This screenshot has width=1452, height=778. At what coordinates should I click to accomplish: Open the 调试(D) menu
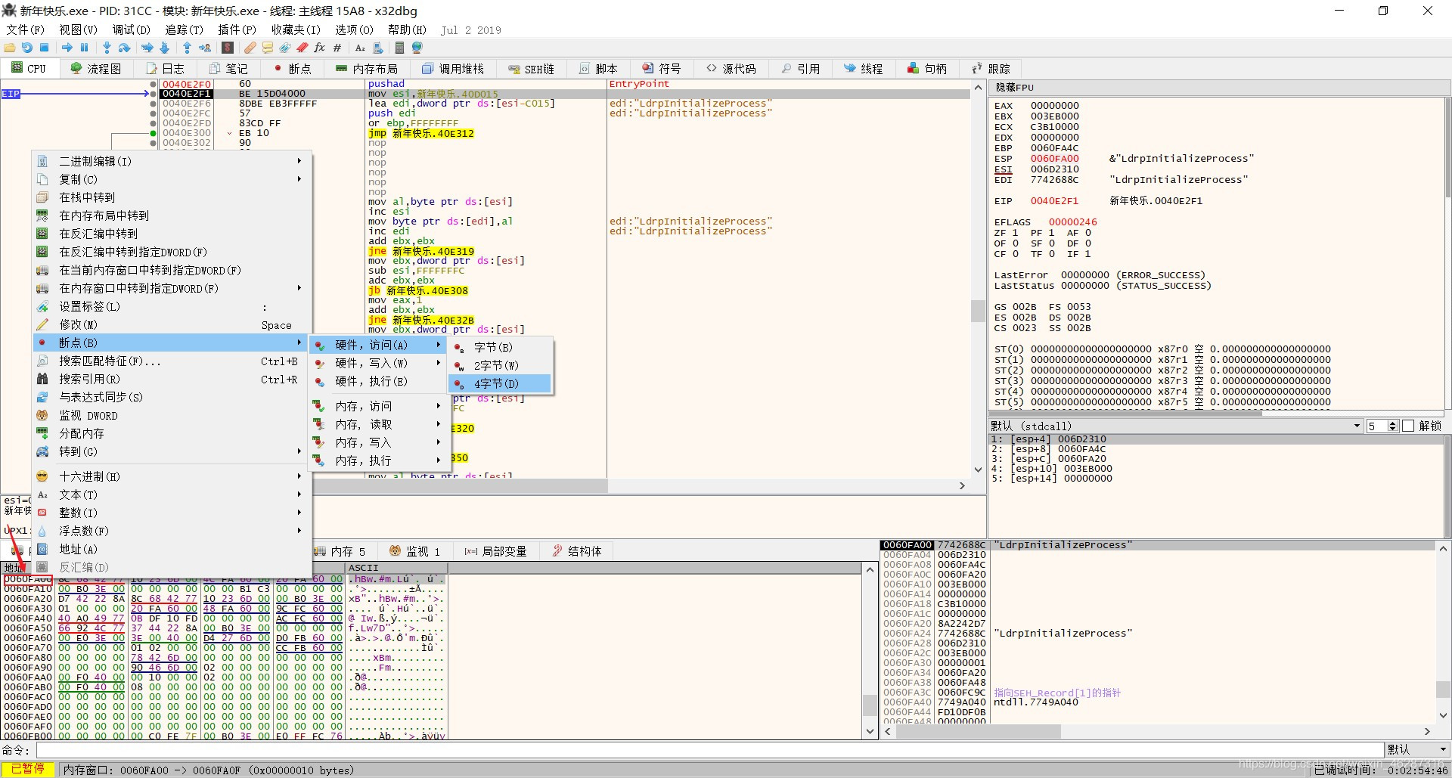[131, 29]
